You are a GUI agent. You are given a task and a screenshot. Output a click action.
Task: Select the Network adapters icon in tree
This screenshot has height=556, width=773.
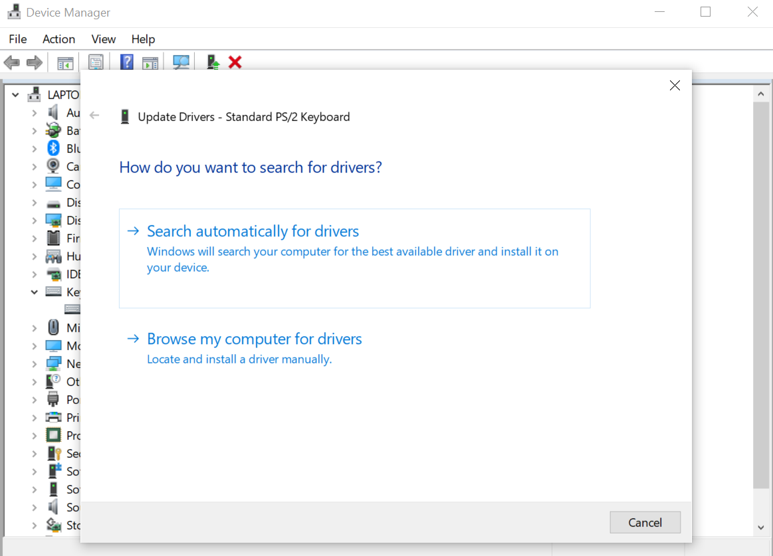[53, 364]
